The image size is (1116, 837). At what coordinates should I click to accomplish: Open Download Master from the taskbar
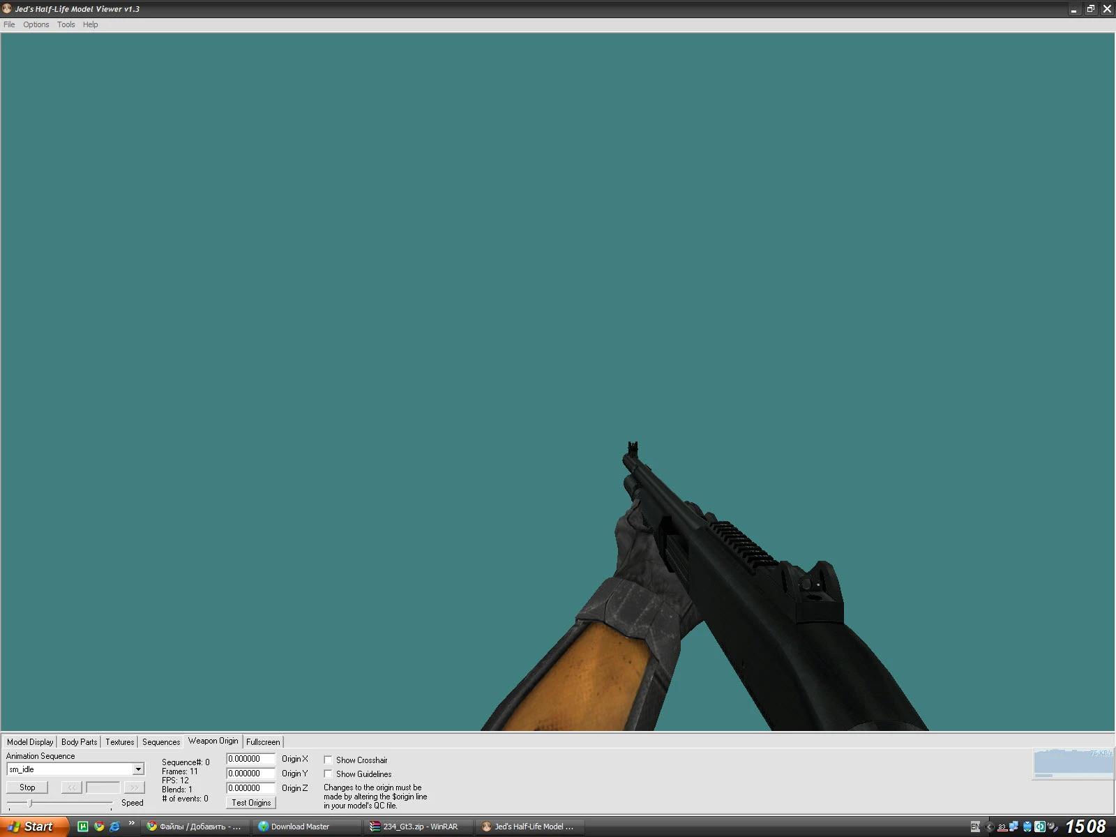pos(300,827)
